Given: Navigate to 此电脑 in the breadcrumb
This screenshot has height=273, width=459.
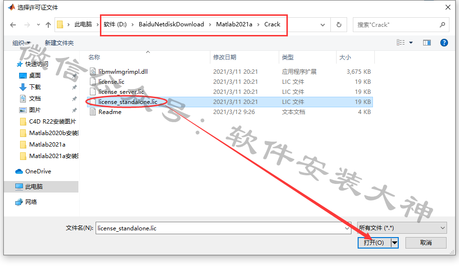Looking at the screenshot, I should (83, 24).
